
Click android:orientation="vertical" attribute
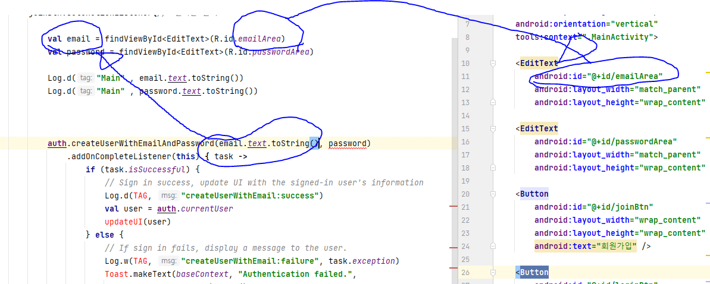click(x=586, y=24)
